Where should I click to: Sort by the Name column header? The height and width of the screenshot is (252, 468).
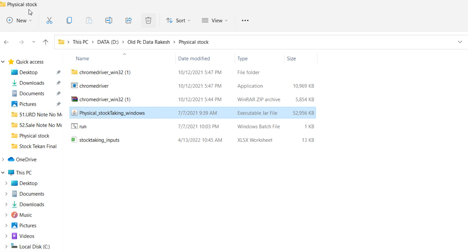pyautogui.click(x=82, y=58)
